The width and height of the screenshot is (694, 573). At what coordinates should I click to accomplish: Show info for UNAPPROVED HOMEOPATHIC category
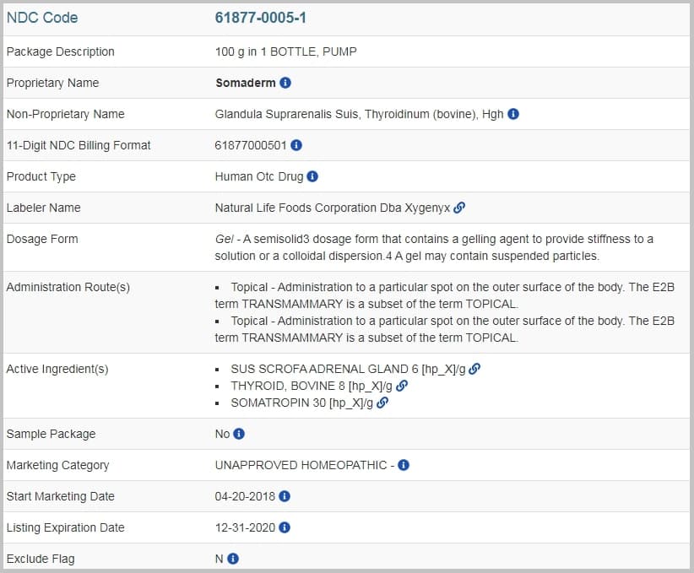tap(404, 465)
